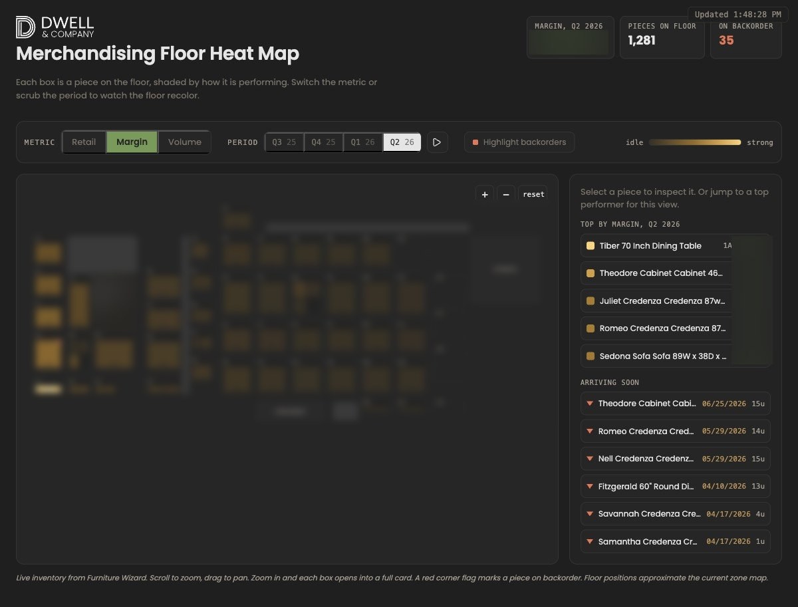Open Romeo Credenza arriving 05/29/2026 14u
Screen dimensions: 798x607
point(676,431)
